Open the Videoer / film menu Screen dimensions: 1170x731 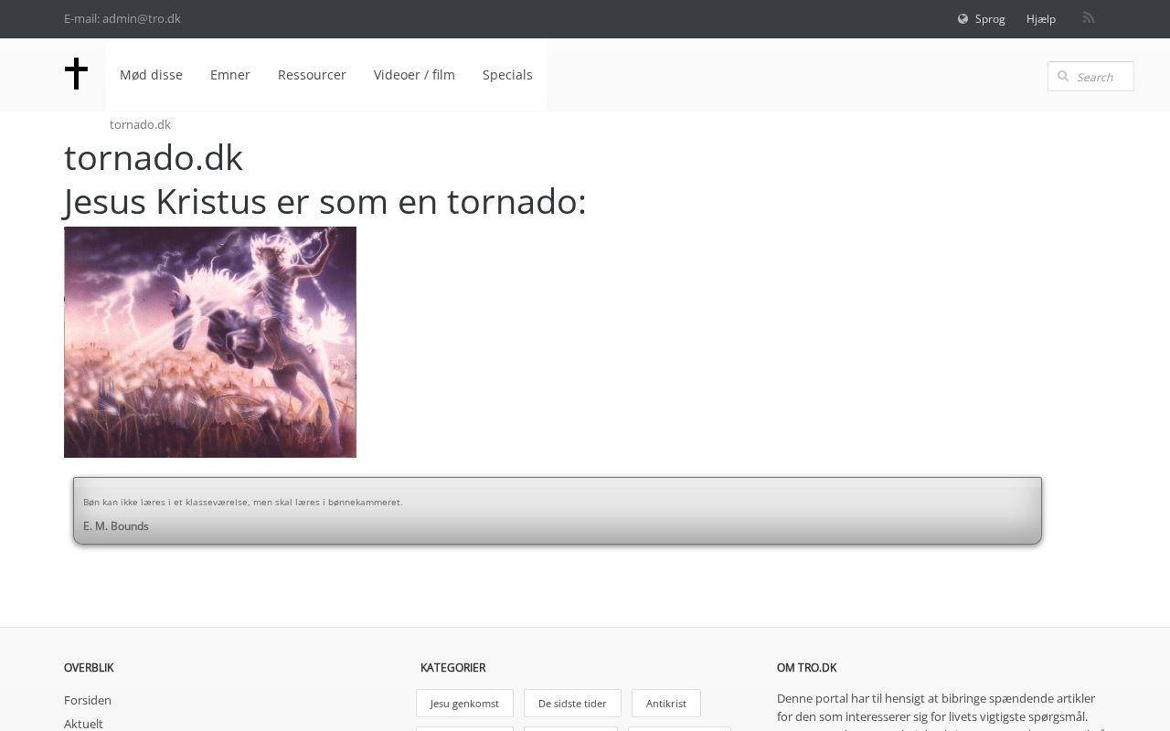coord(414,75)
